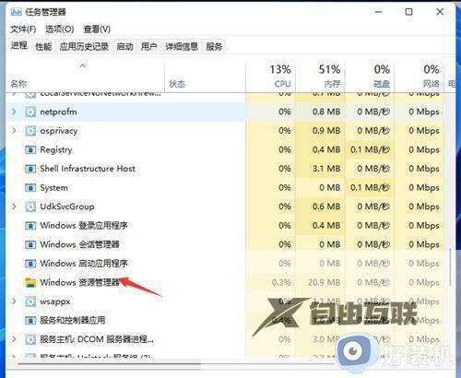This screenshot has width=461, height=378.
Task: Click the 服务和控制器应用 icon
Action: coord(30,321)
